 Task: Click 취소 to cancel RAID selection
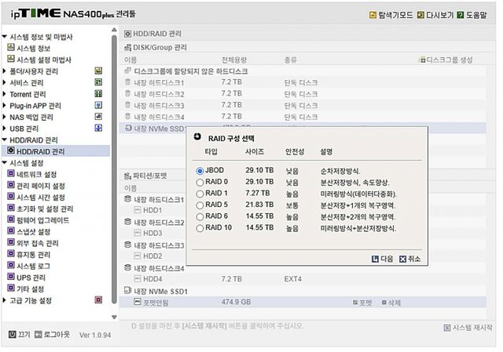click(409, 258)
